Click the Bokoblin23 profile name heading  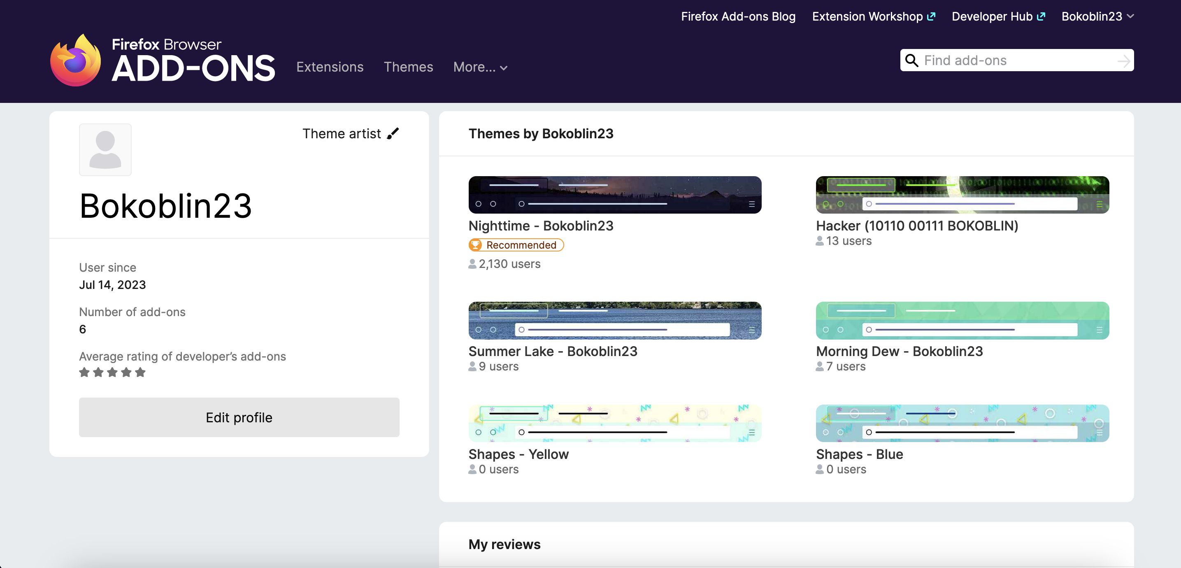tap(165, 206)
